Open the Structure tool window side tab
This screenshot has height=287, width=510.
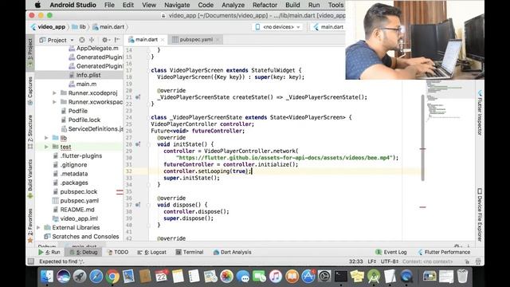30,132
